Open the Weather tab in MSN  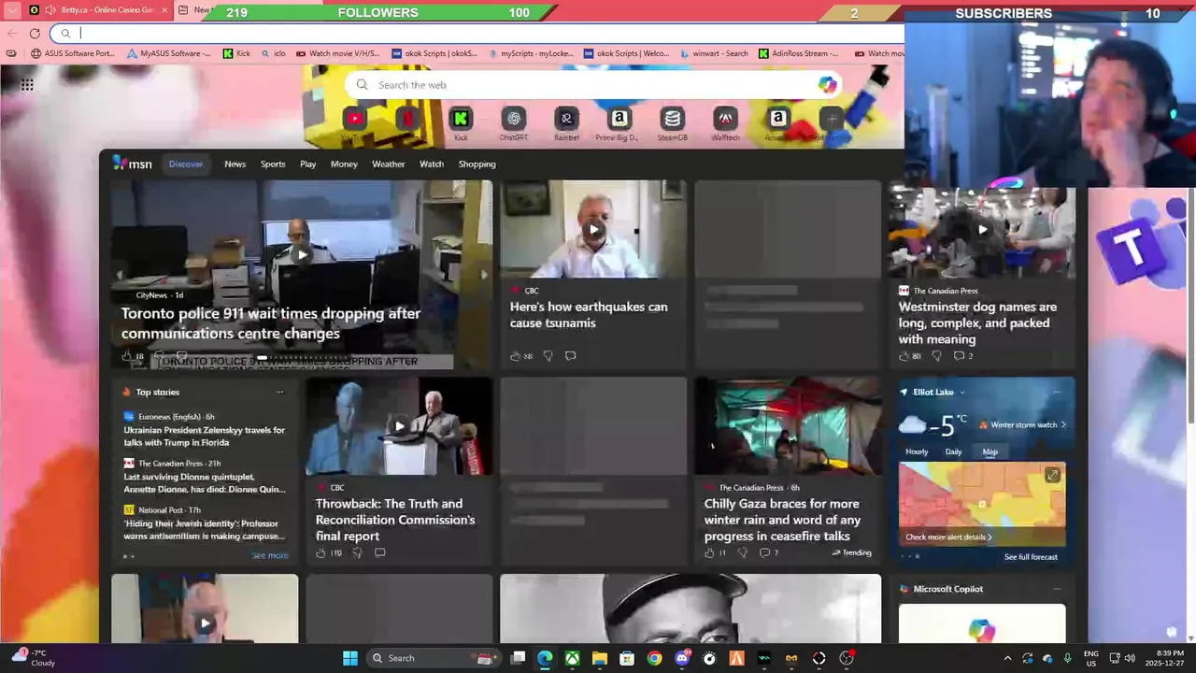389,164
